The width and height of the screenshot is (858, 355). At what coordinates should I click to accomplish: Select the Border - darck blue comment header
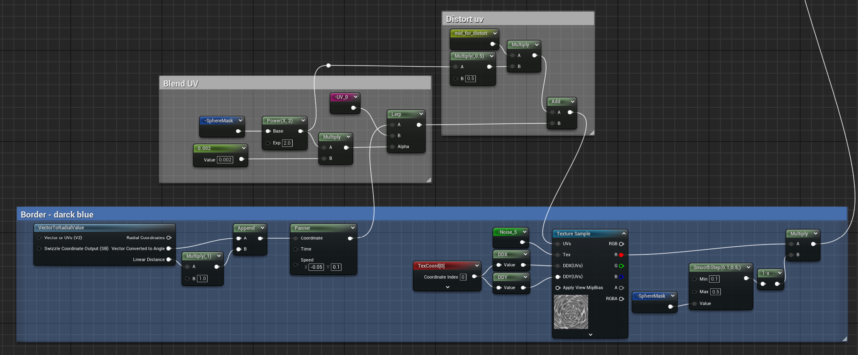coord(432,214)
